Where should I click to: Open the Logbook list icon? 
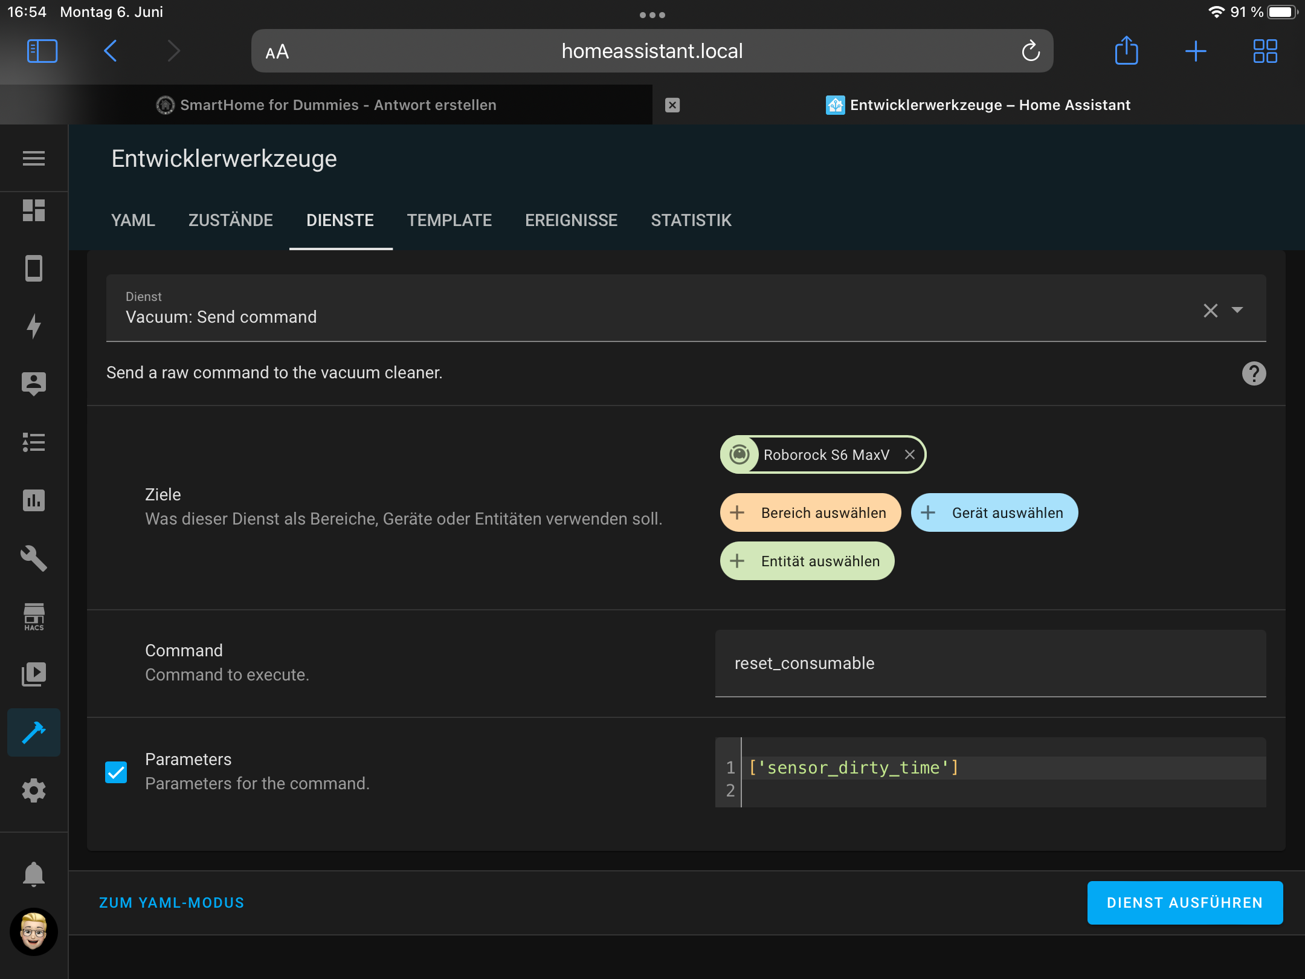coord(34,442)
